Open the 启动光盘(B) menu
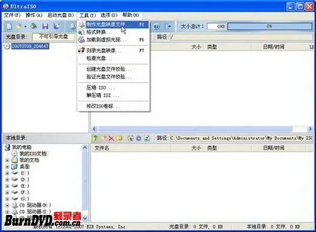The image size is (316, 232). click(x=61, y=15)
